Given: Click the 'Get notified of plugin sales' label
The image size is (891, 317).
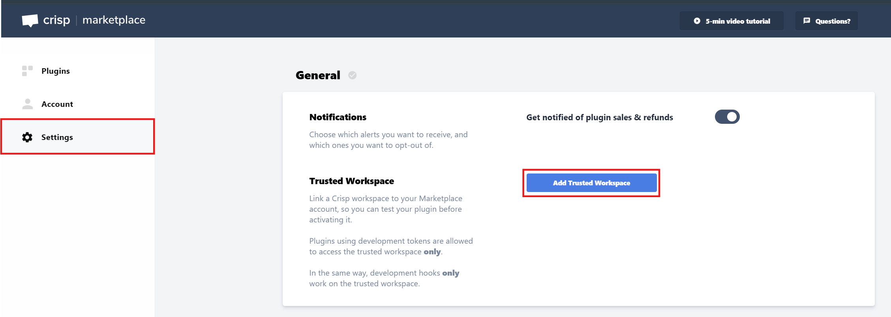Looking at the screenshot, I should 599,117.
